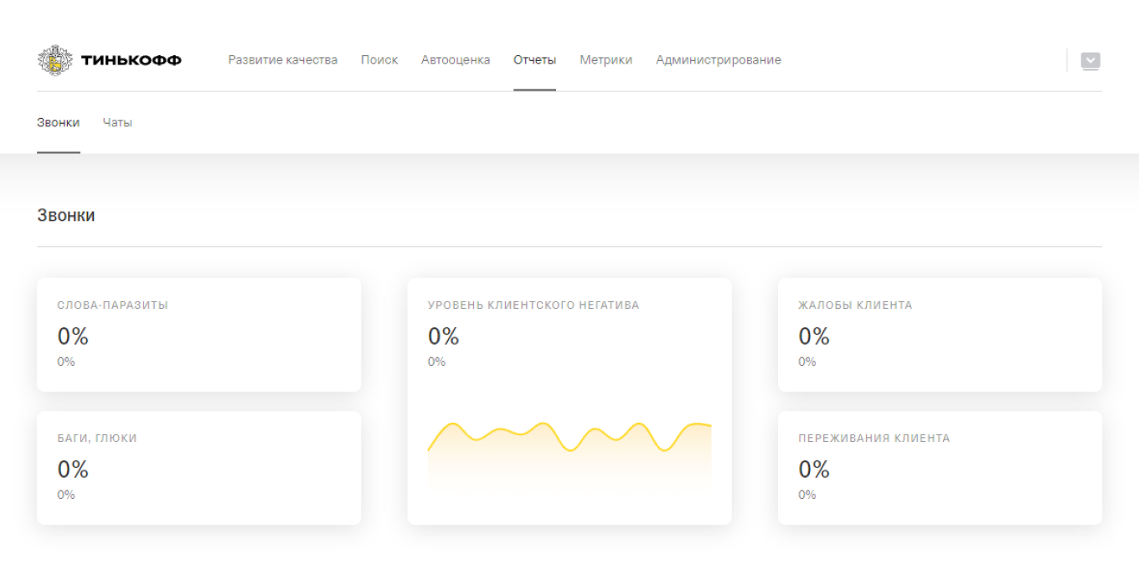Go to Администрирование
This screenshot has width=1139, height=580.
point(718,60)
